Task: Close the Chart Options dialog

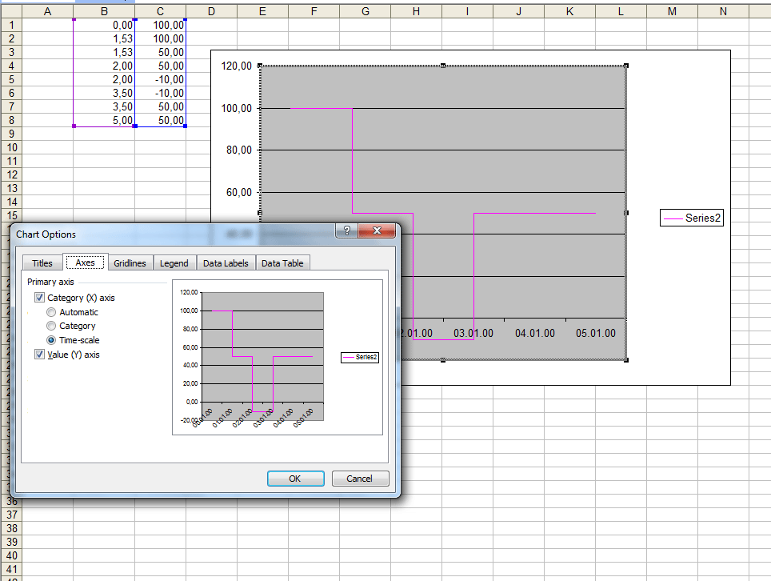Action: pyautogui.click(x=378, y=231)
